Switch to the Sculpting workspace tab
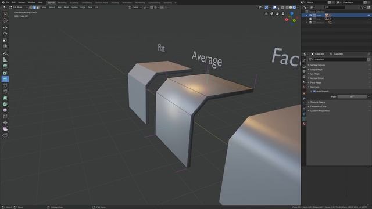372x209 pixels. 74,2
